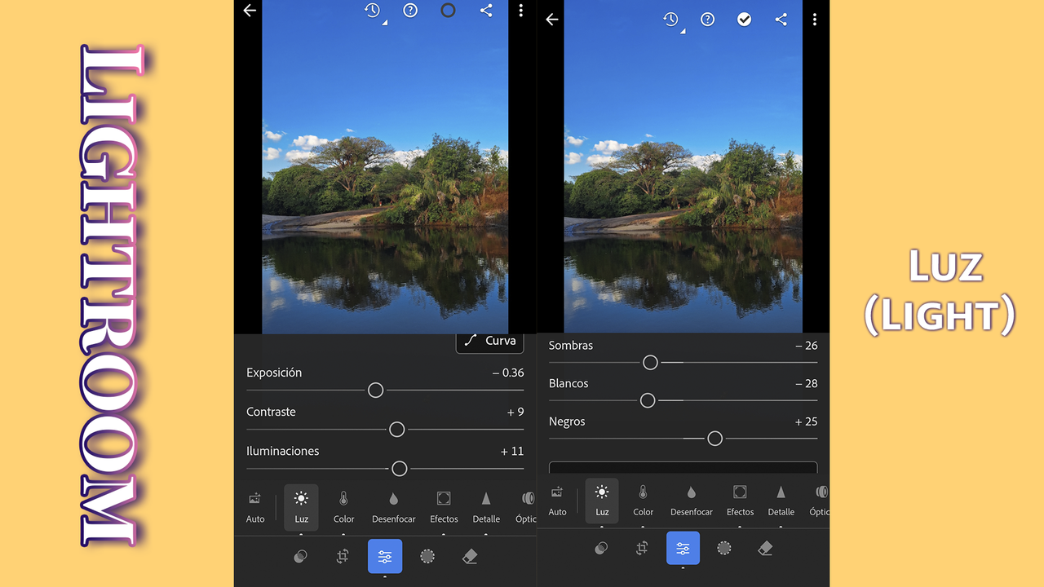
Task: Select Luz tab in left screen
Action: pos(301,507)
